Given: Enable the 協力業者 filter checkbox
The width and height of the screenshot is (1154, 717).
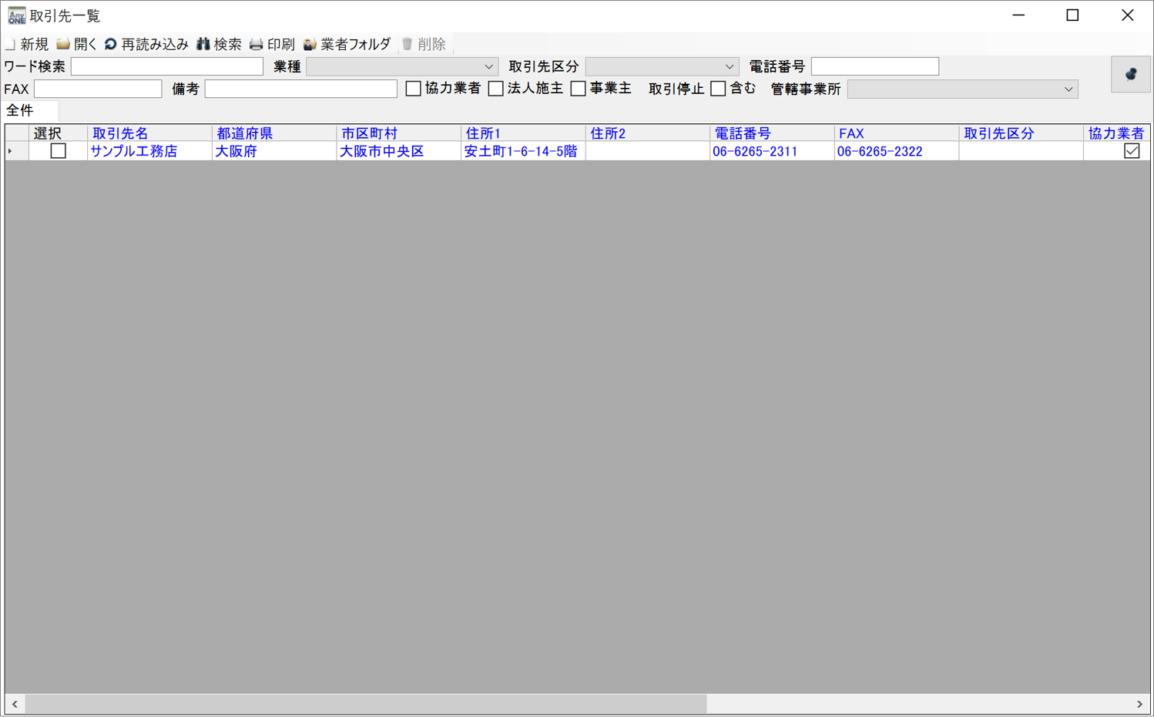Looking at the screenshot, I should [414, 89].
